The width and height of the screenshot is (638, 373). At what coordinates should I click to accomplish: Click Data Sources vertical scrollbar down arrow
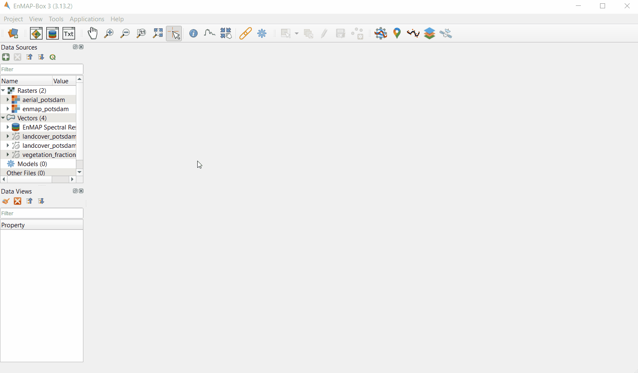(80, 172)
